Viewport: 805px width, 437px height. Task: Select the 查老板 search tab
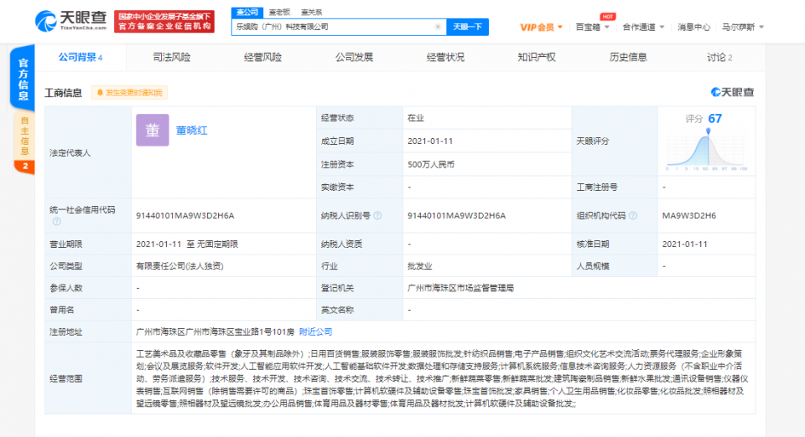[279, 12]
